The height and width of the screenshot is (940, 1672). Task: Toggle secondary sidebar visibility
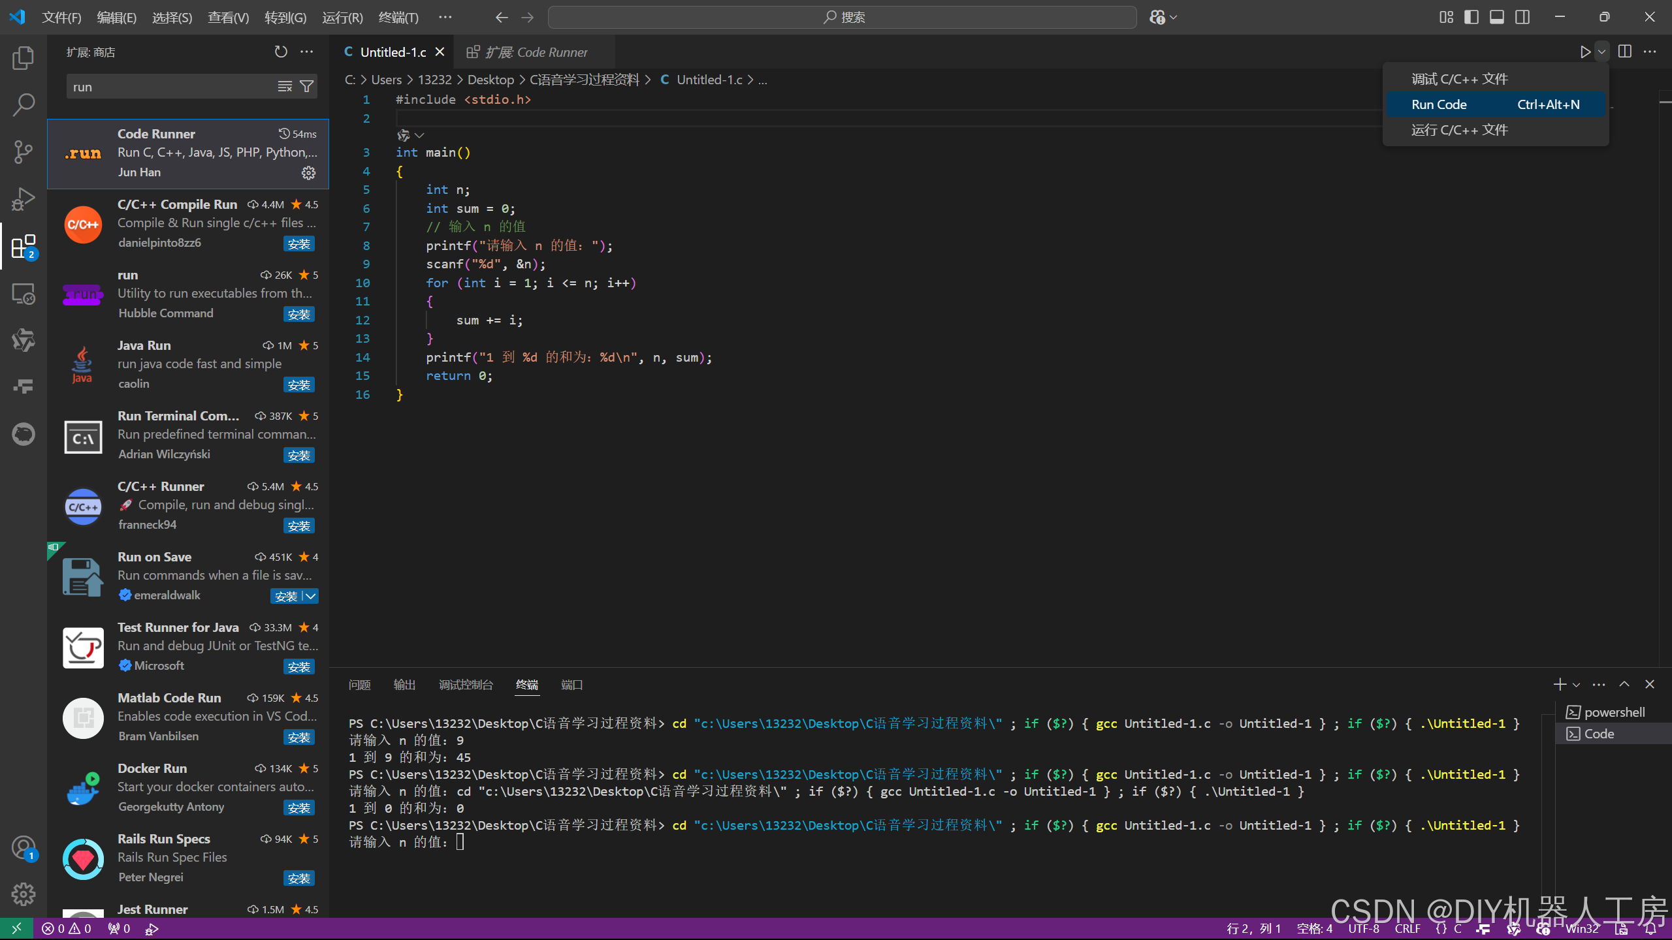click(x=1522, y=17)
